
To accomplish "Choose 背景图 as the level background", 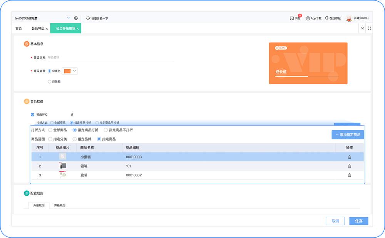I will coord(50,81).
